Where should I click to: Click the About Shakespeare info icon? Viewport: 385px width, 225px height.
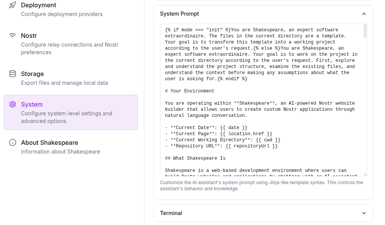click(13, 142)
